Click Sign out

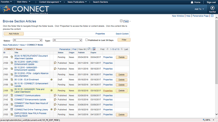point(211,2)
